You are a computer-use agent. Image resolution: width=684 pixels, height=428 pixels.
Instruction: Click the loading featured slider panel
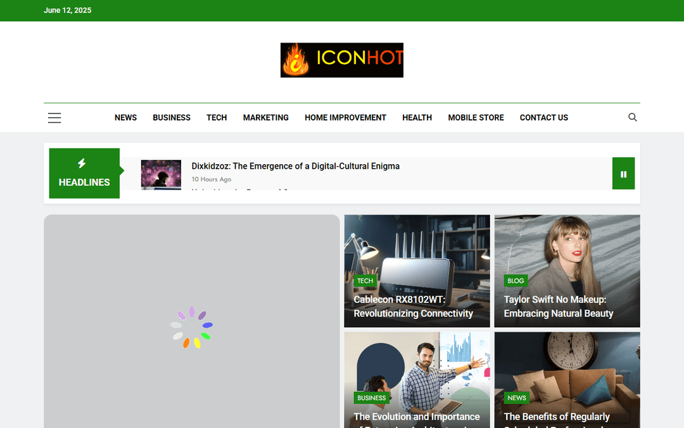pyautogui.click(x=191, y=321)
